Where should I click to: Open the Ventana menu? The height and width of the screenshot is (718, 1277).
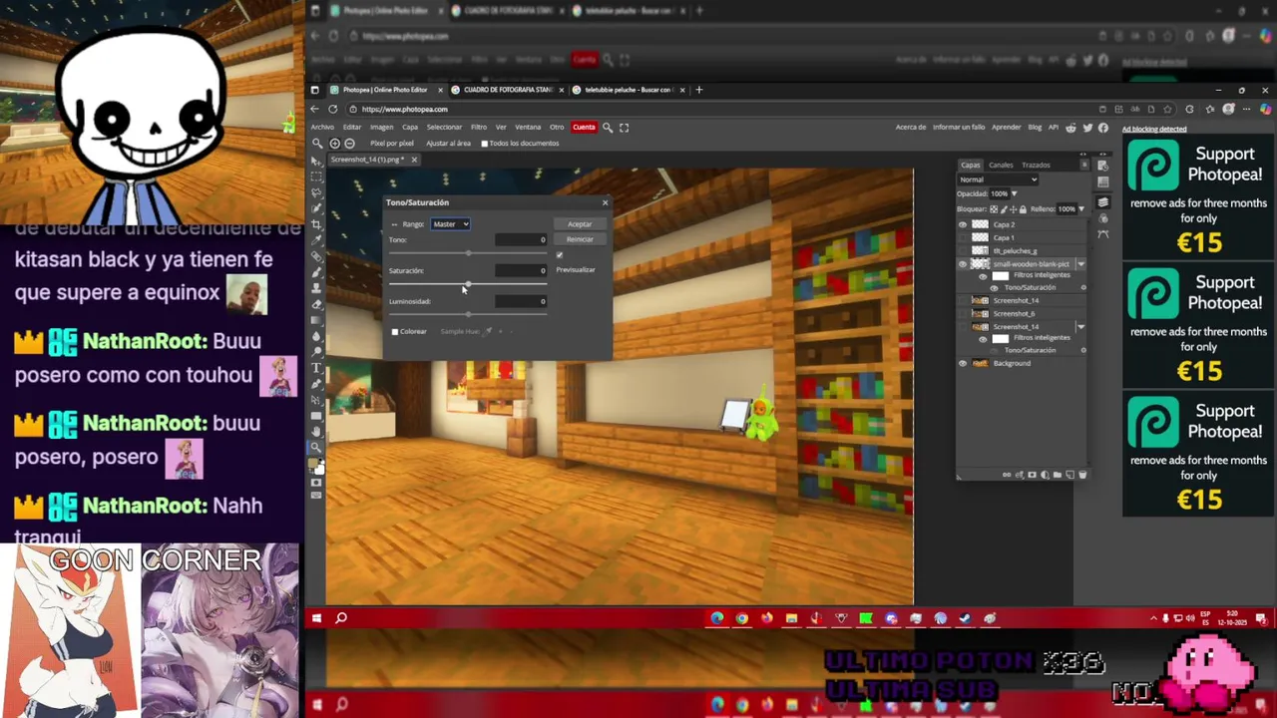click(528, 128)
